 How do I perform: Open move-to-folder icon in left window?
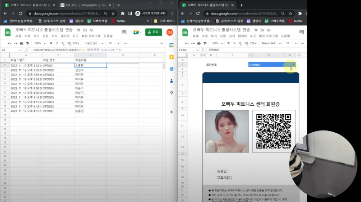coord(85,30)
